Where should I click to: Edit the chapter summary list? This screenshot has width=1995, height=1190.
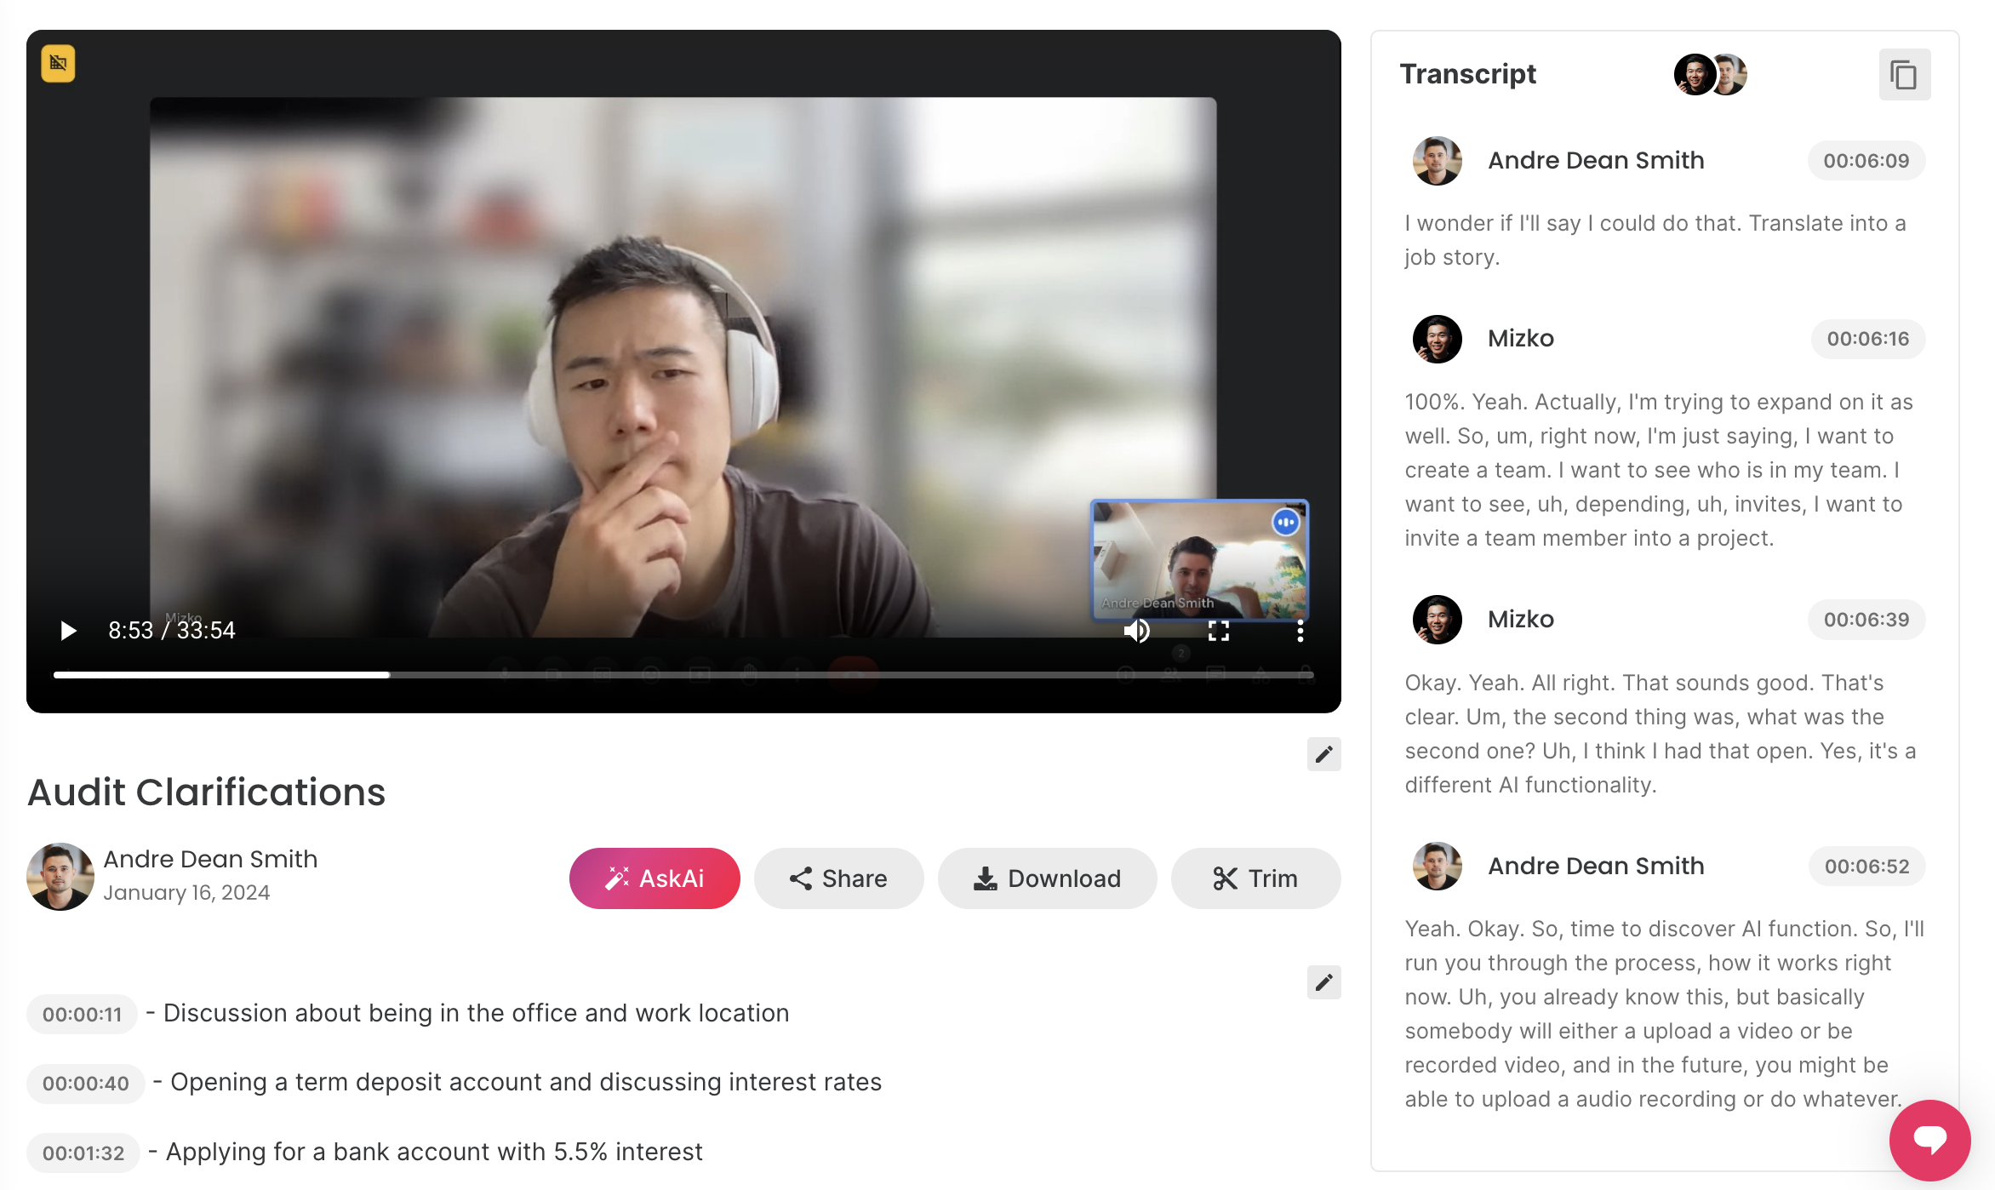pos(1323,982)
